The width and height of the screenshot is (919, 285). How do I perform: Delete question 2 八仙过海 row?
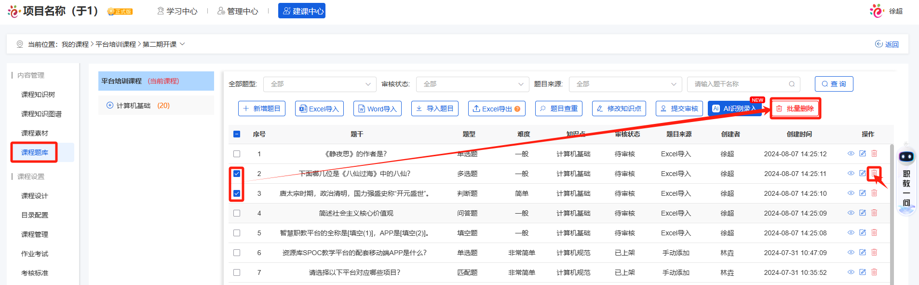(874, 173)
